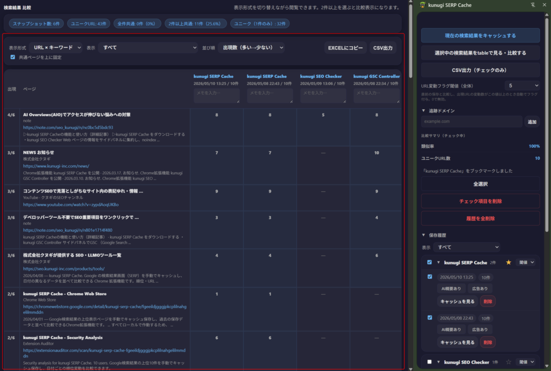Image resolution: width=551 pixels, height=371 pixels.
Task: Click the comparison table vertical scrollbar
Action: [411, 40]
